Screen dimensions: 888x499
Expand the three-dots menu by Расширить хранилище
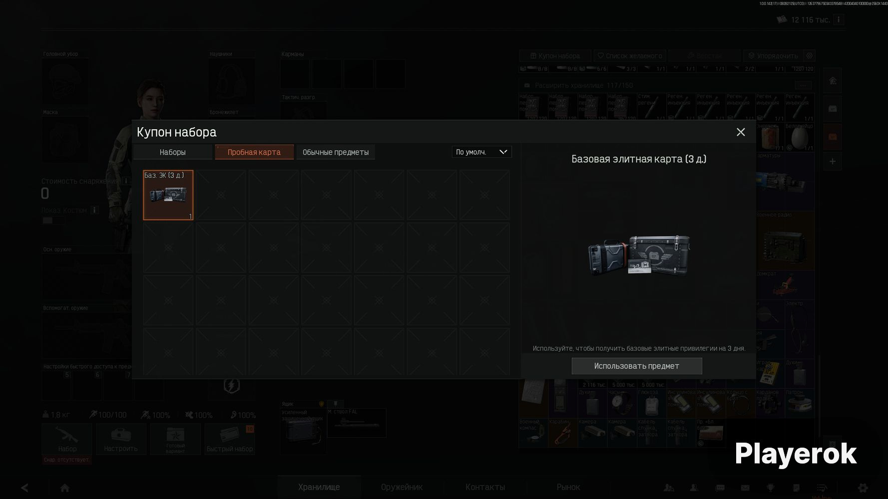click(x=803, y=85)
